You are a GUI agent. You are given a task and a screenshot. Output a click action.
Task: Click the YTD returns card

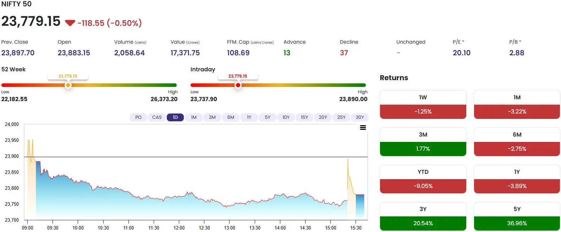[x=423, y=179]
